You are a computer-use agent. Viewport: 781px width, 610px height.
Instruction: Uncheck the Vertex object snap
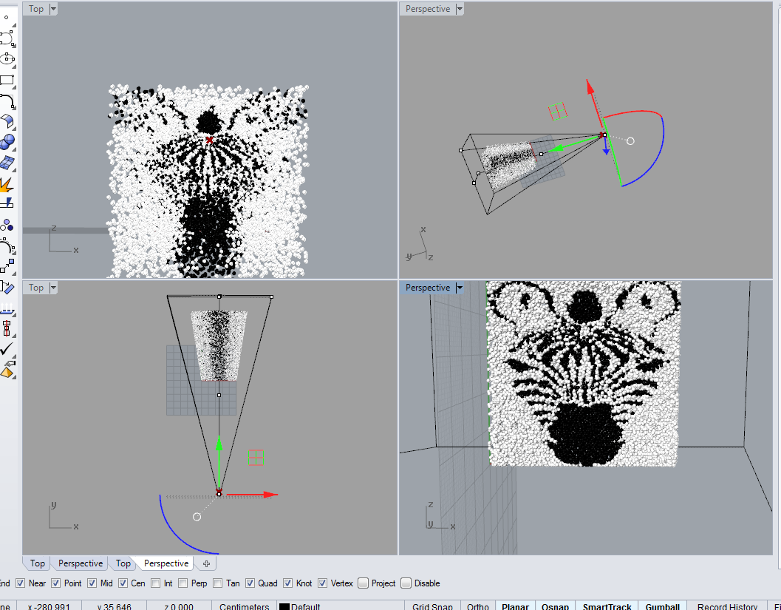tap(323, 583)
